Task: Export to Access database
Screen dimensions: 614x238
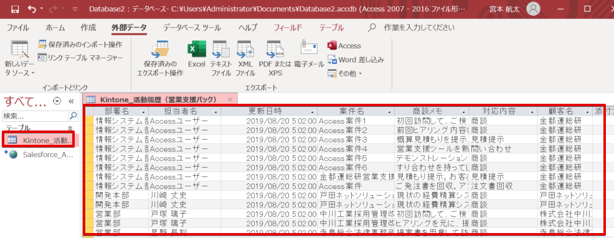Action: [x=344, y=46]
